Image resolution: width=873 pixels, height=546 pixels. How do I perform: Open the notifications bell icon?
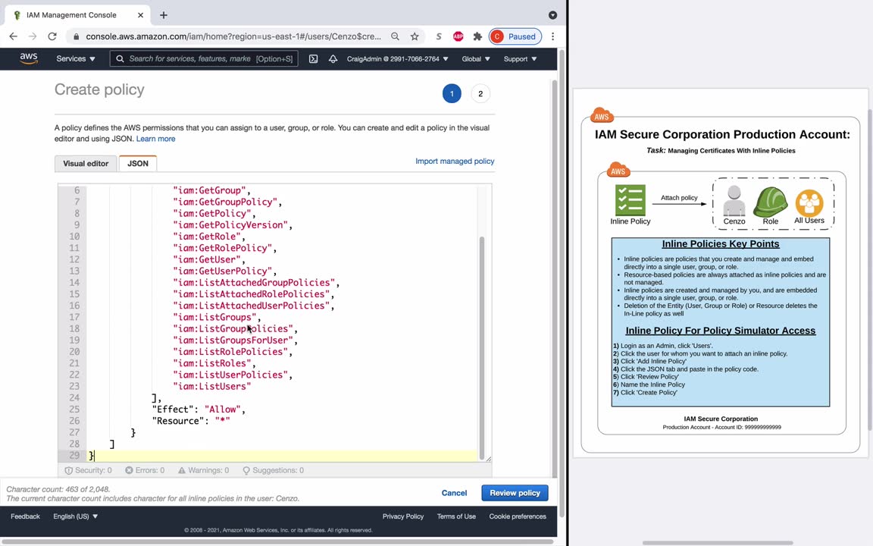click(333, 59)
